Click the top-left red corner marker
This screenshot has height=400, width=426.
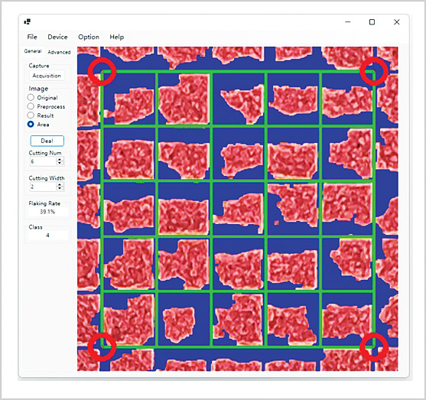102,71
